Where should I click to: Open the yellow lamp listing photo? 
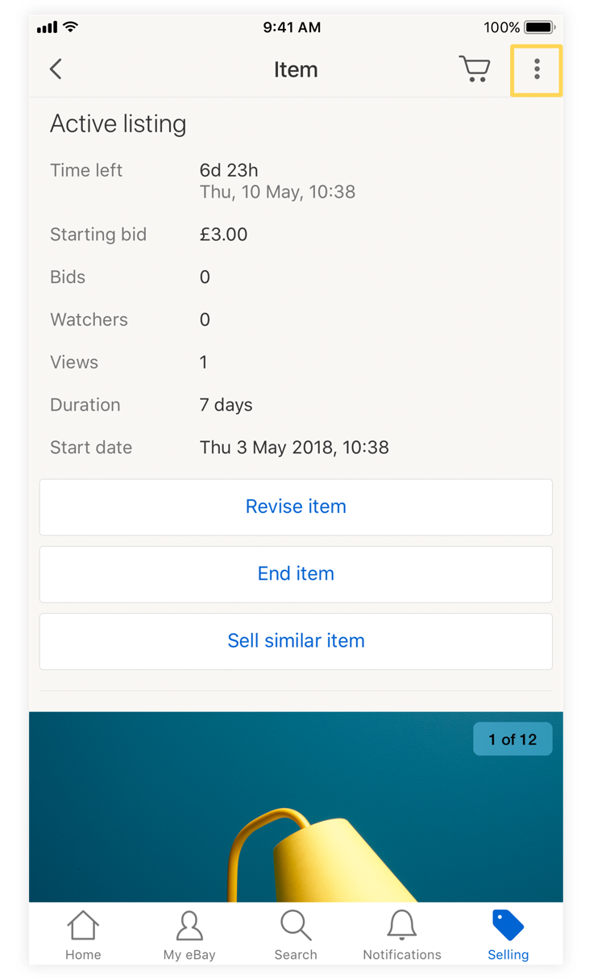coord(296,806)
